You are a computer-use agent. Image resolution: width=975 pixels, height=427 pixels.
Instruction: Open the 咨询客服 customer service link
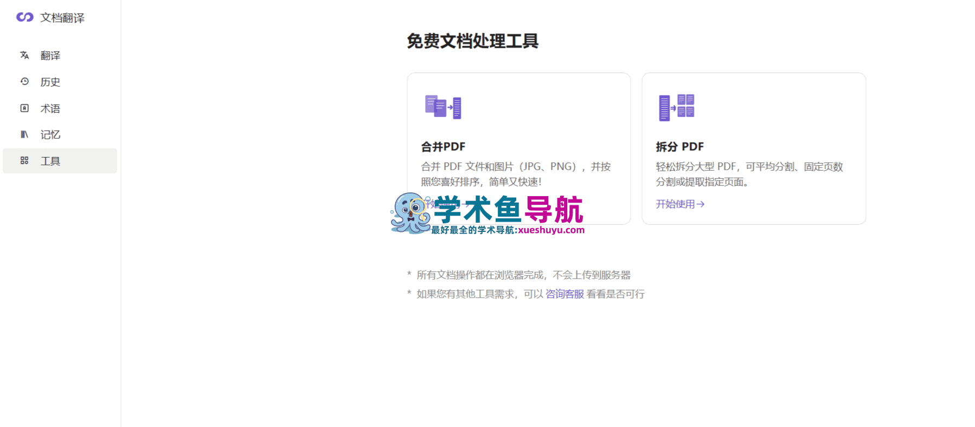click(x=565, y=294)
